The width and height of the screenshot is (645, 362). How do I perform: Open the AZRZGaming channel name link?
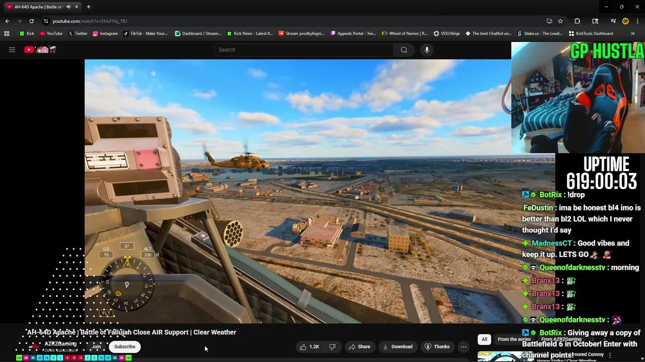(x=60, y=344)
